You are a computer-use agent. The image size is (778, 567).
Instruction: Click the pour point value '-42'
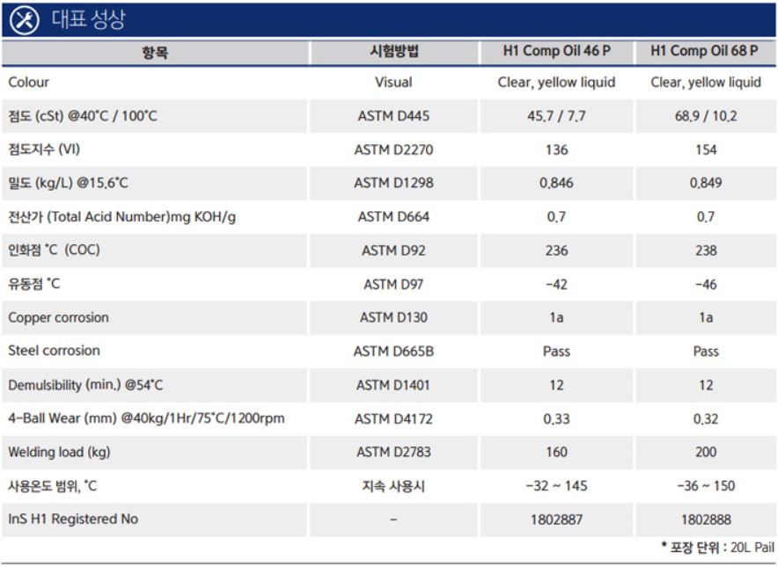[x=556, y=285]
